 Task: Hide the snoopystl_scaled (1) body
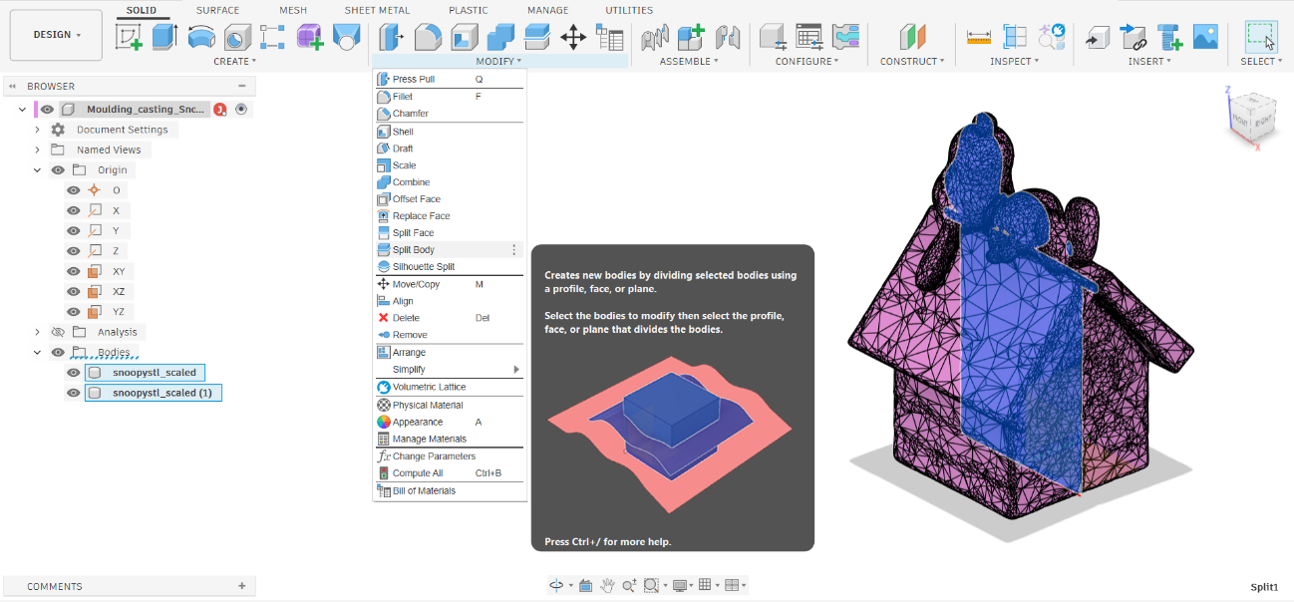73,393
